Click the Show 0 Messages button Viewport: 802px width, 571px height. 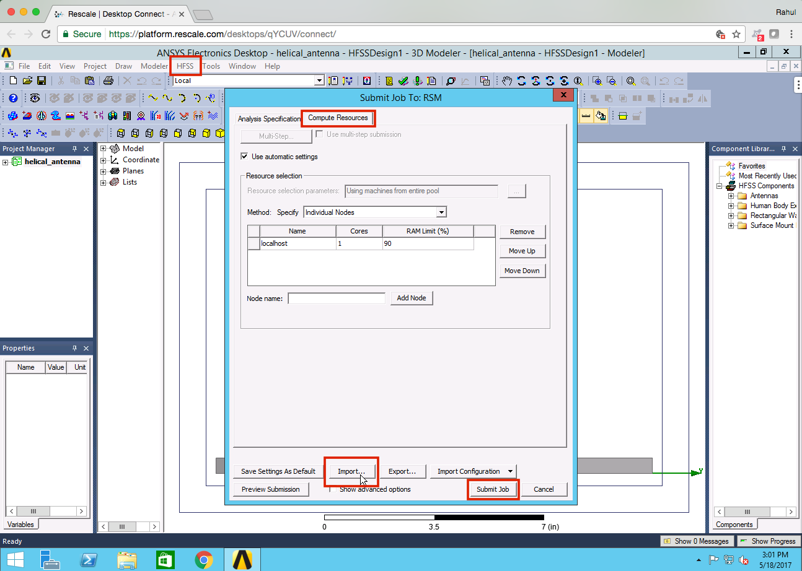[696, 541]
